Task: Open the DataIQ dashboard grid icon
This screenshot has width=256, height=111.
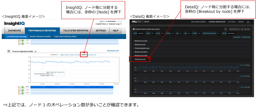Action: 134,29
